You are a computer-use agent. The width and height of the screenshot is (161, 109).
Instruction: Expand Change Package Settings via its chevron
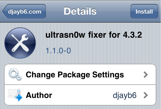pyautogui.click(x=146, y=75)
